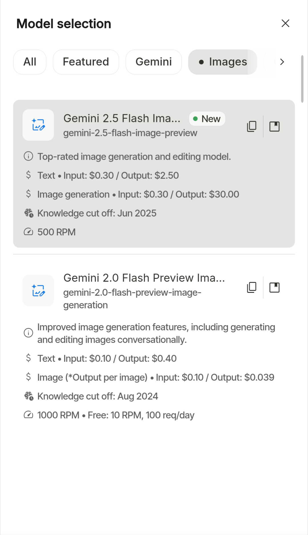
Task: Click 'Top-rated image generation and editing model.'
Action: (x=134, y=157)
